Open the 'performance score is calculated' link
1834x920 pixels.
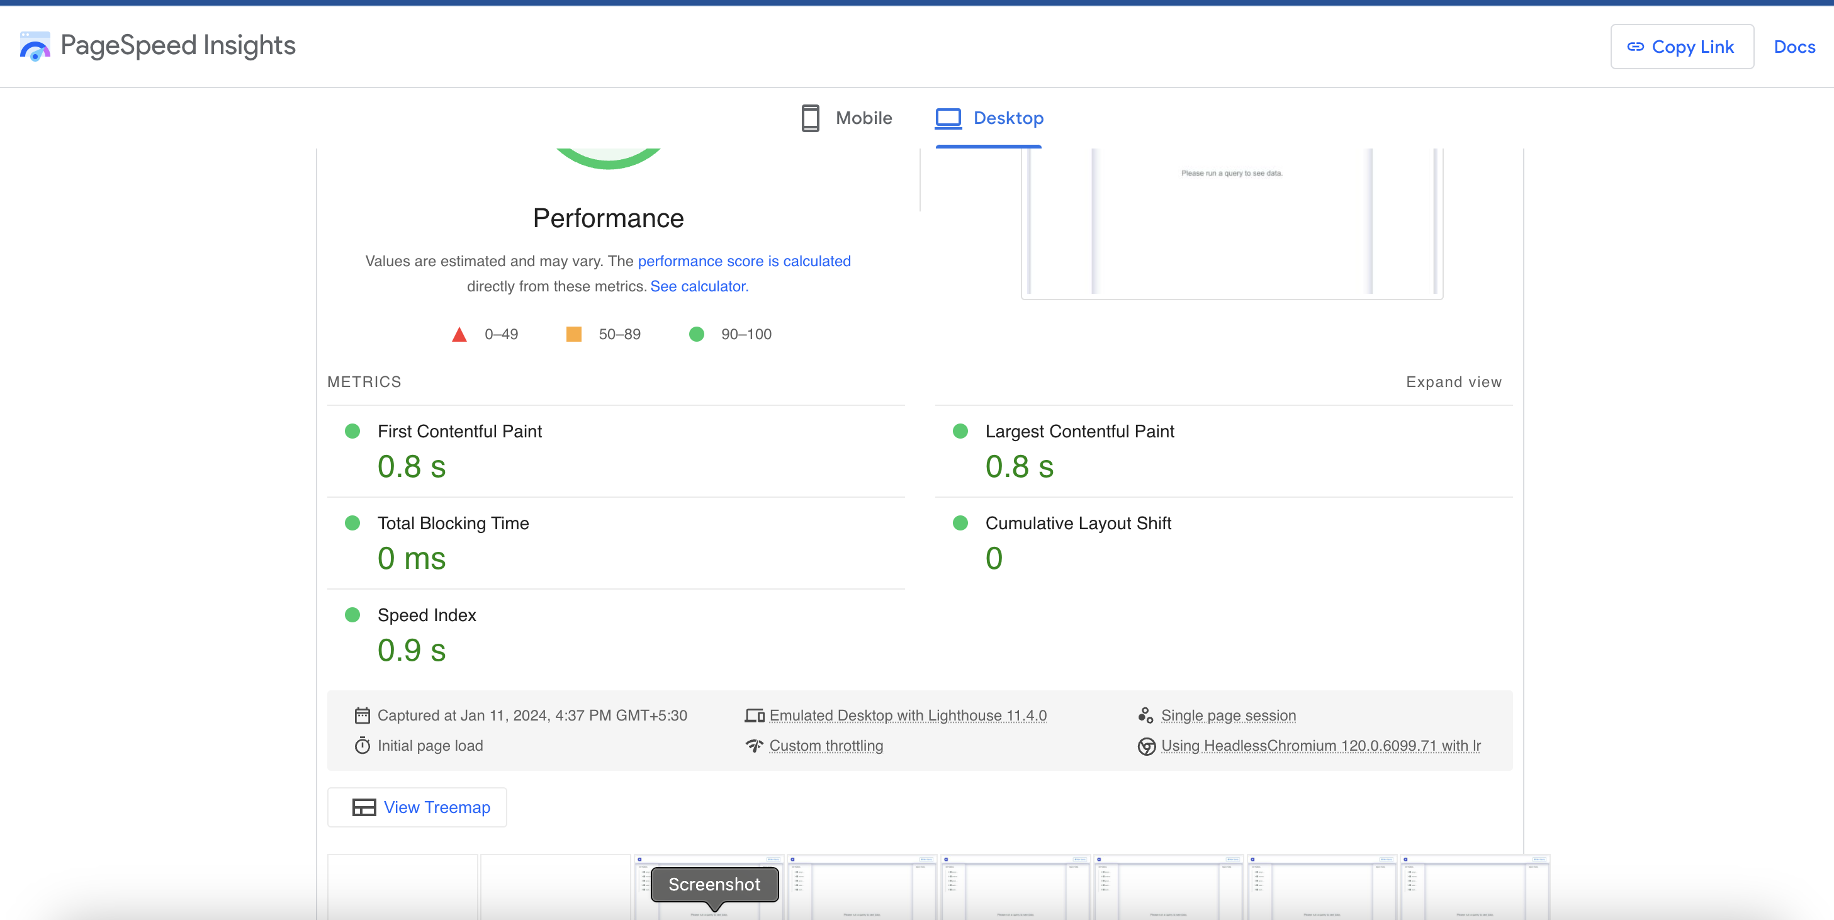coord(743,261)
